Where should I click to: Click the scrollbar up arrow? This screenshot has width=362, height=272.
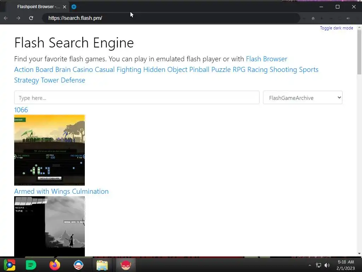tap(359, 27)
